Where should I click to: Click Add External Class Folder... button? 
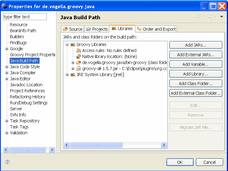point(196,93)
